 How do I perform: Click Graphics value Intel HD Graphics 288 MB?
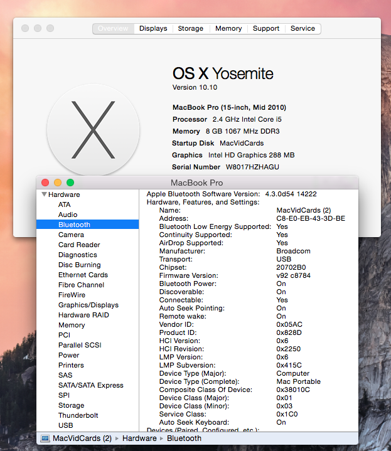point(252,156)
